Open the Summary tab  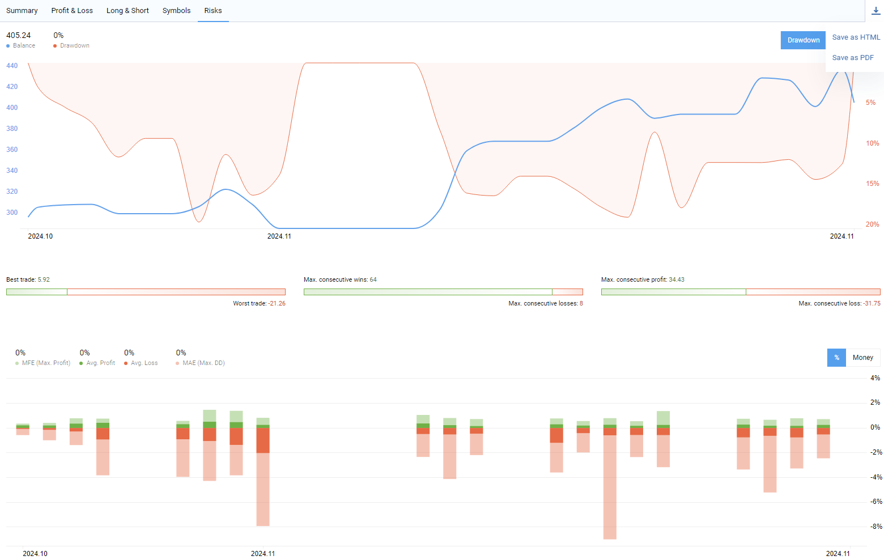click(x=22, y=11)
